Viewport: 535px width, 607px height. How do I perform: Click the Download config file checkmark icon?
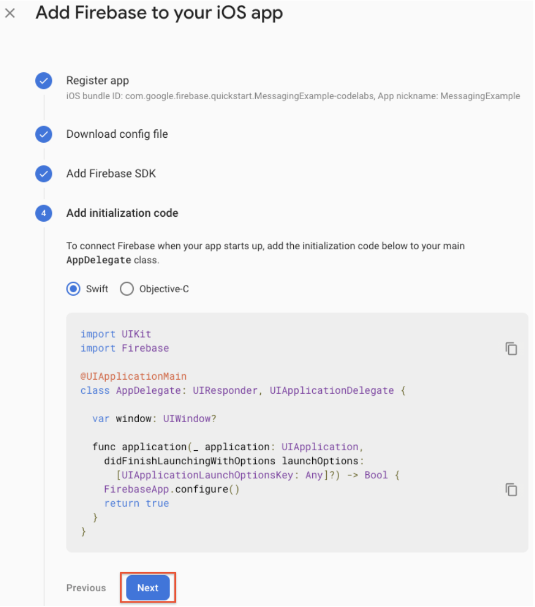pos(44,134)
